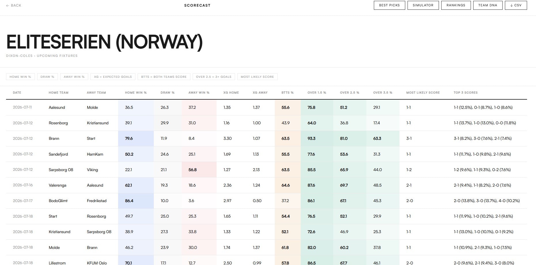Sort by the Over 2.5 % column header
Screen dimensions: 536x265
pos(350,92)
